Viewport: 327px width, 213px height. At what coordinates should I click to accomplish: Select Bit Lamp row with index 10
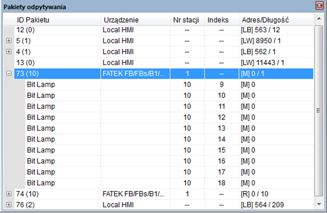tap(169, 96)
